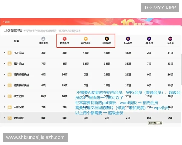Click 10项 under 注册用户 in 独立功能
Viewport: 182px width, 145px height.
pyautogui.click(x=43, y=96)
